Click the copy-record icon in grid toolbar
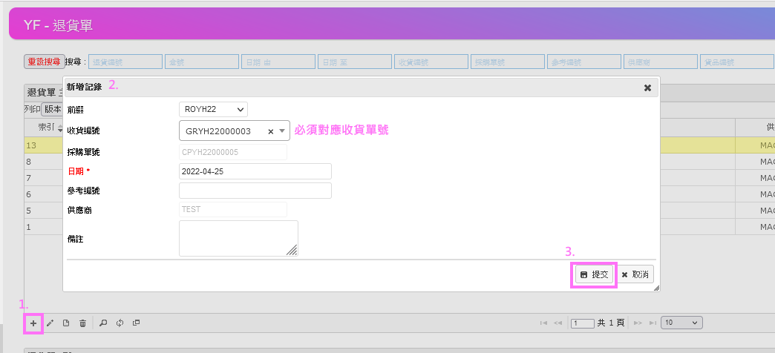This screenshot has width=775, height=353. [137, 323]
